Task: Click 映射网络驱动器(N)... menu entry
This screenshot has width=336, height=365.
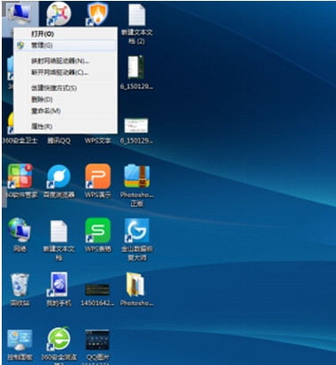Action: 60,61
